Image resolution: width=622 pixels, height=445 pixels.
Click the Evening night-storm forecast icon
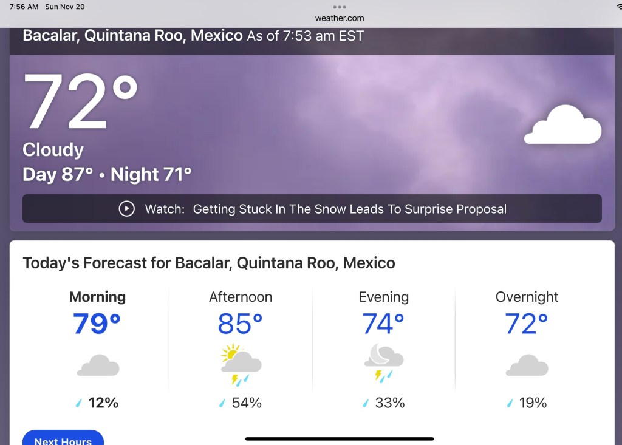coord(384,363)
